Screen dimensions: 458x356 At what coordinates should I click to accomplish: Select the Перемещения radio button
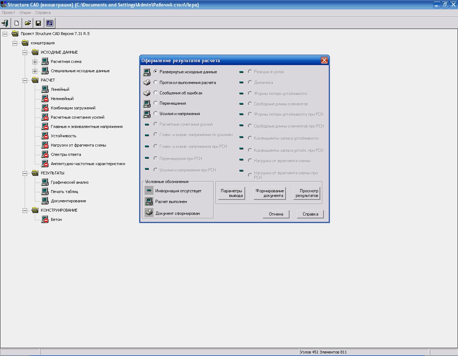pos(156,103)
